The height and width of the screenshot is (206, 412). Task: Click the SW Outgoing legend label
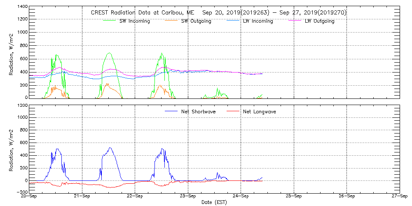[196, 21]
